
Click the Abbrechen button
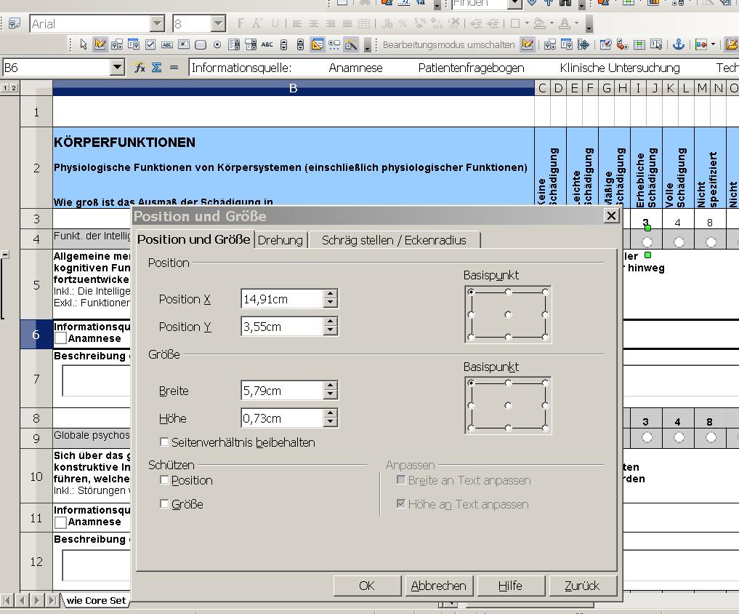[x=438, y=586]
